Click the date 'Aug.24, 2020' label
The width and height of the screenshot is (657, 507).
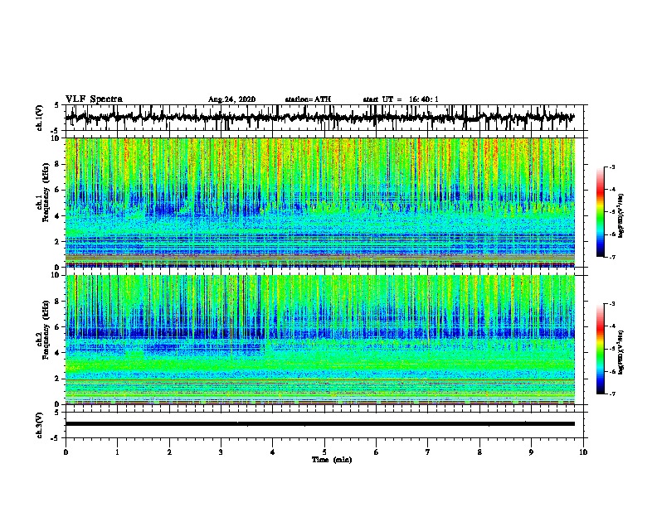click(x=231, y=99)
